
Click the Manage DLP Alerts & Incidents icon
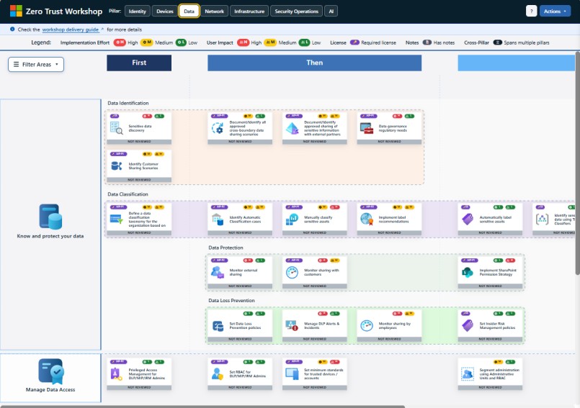coord(292,325)
